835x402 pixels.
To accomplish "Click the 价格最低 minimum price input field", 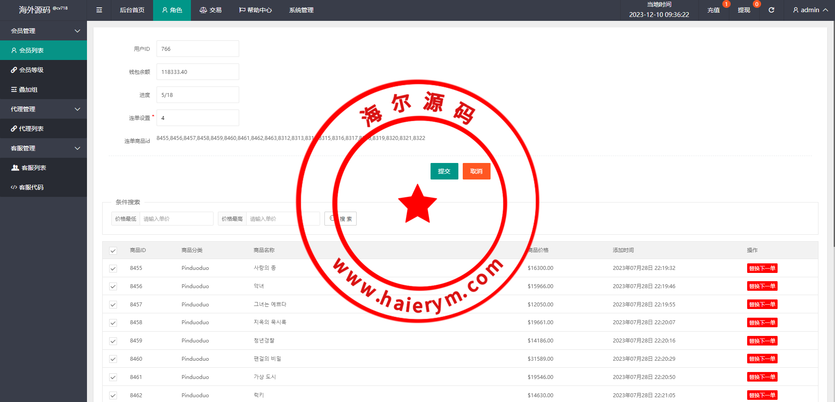I will [x=176, y=219].
